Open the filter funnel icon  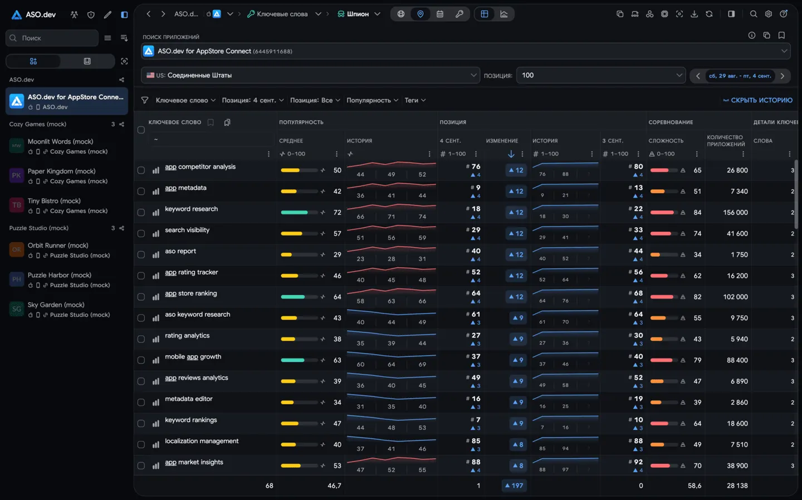coord(145,100)
